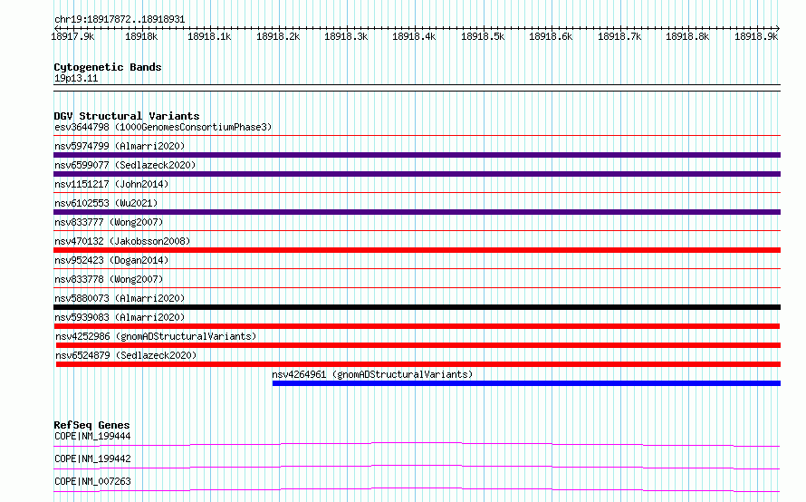Click the blue bar under nsv4264961

526,383
